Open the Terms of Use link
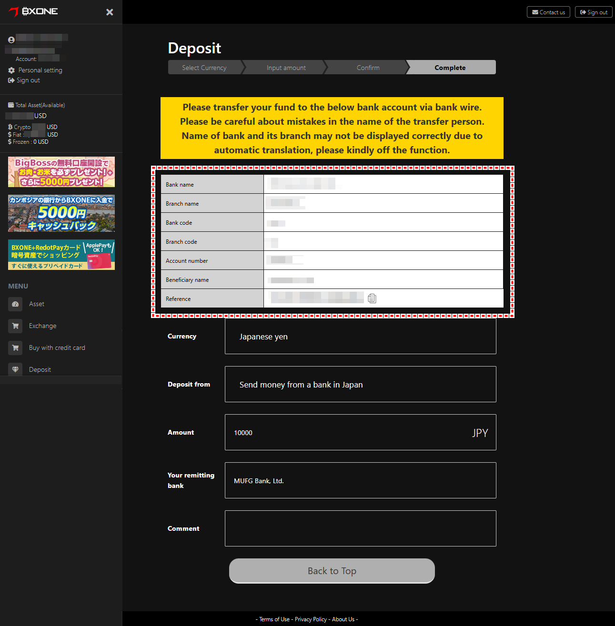Screen dimensions: 615x626 click(x=274, y=619)
